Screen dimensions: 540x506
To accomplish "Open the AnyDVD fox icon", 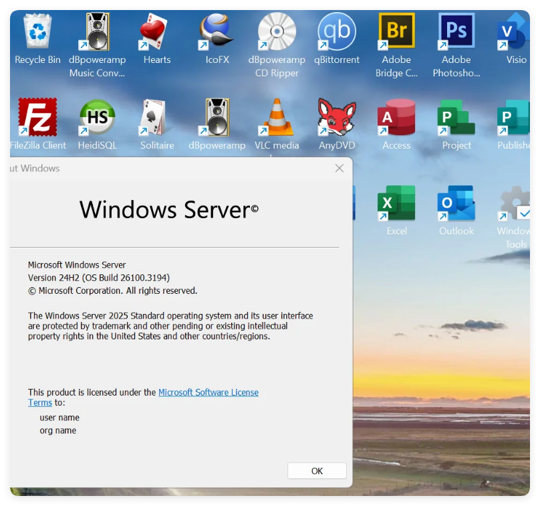I will pos(336,117).
